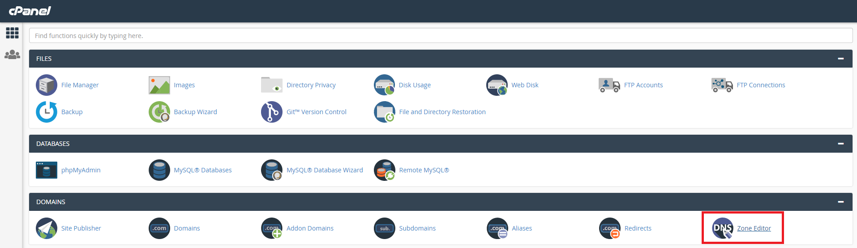Screen dimensions: 857x248
Task: Open MySQL Database Wizard icon
Action: pos(272,170)
